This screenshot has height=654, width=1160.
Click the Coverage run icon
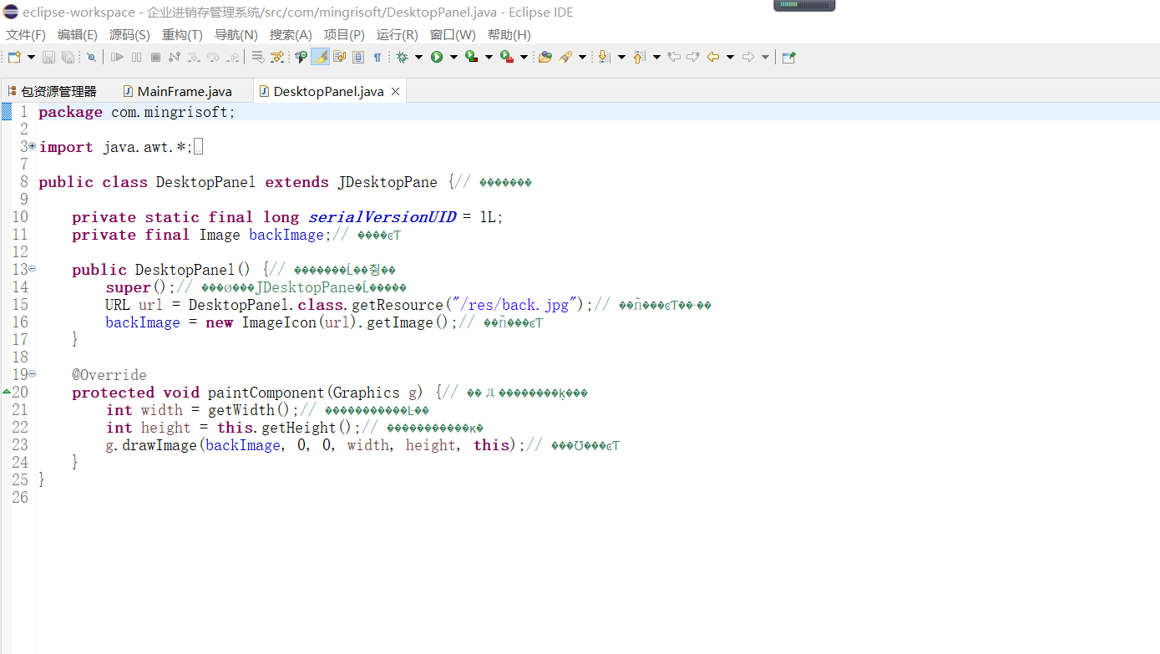pyautogui.click(x=471, y=57)
